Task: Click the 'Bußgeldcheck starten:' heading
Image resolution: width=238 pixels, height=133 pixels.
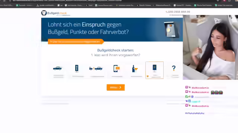Action: (116, 50)
